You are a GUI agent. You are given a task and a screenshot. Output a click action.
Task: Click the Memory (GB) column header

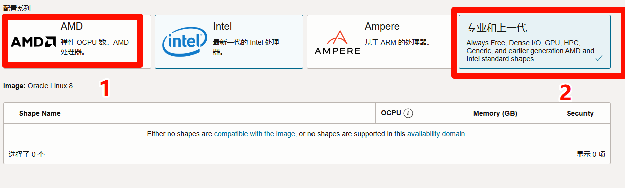495,113
